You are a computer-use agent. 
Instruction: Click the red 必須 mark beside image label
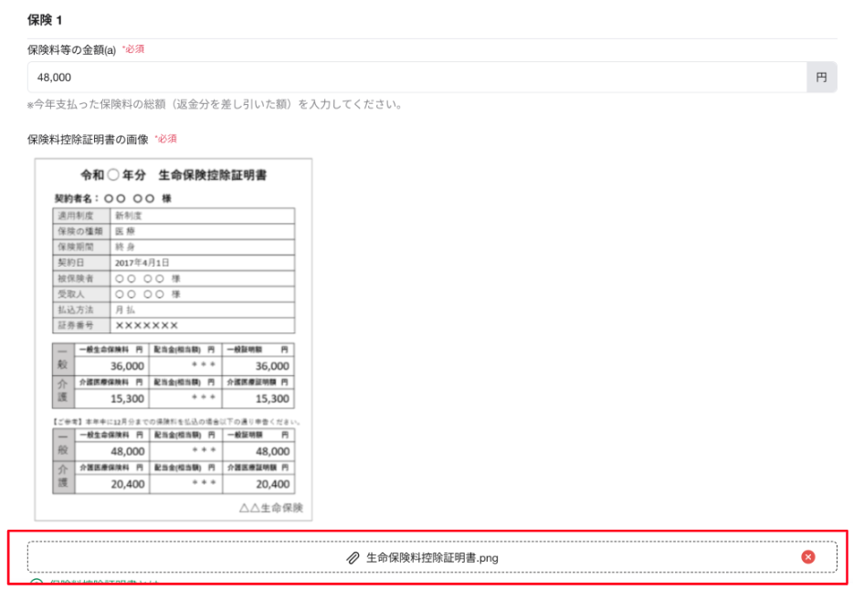(x=165, y=139)
